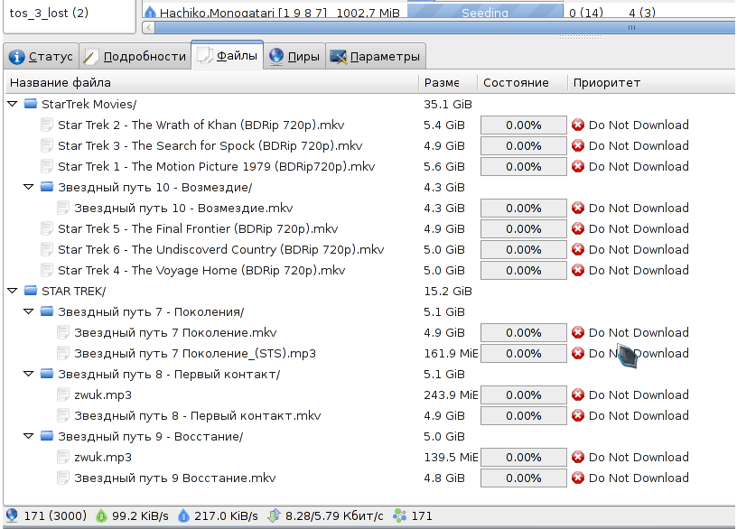
Task: Click the connections globe icon in status bar
Action: point(12,515)
